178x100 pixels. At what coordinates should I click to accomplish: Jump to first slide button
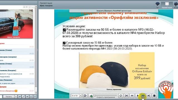point(126,96)
